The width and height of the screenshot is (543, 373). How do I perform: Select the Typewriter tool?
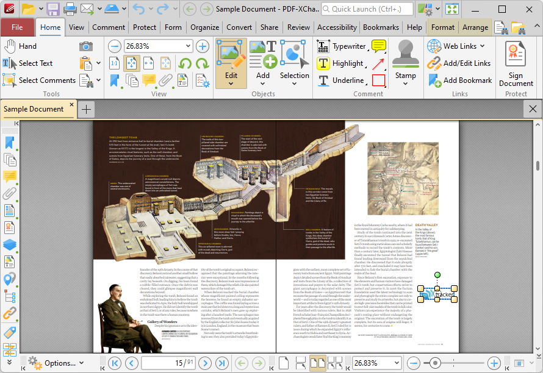342,46
